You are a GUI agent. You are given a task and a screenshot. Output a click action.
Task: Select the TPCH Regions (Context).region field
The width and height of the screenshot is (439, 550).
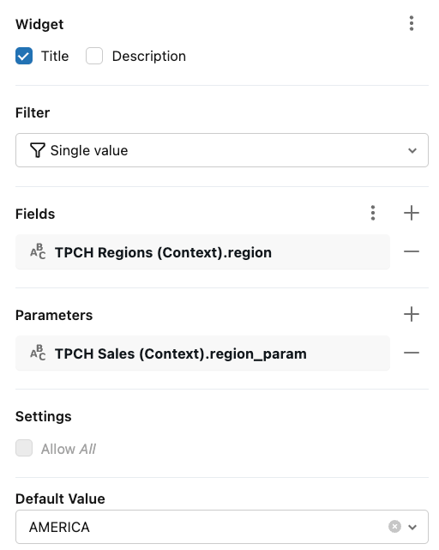[x=202, y=252]
